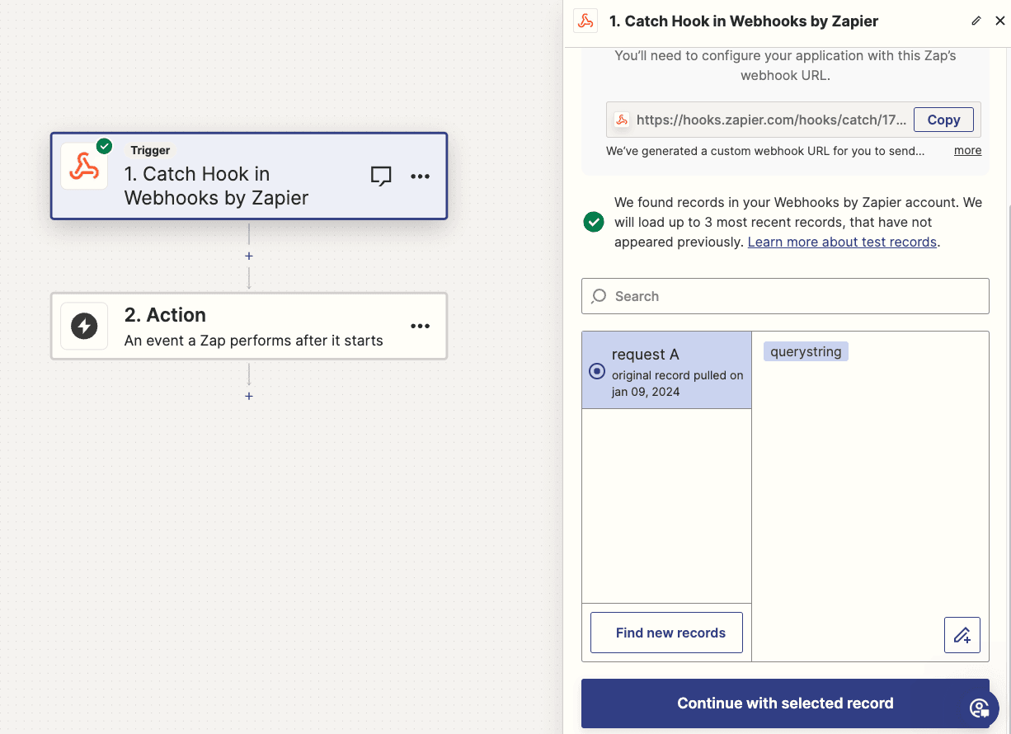Expand the description with the more link
Viewport: 1011px width, 734px height.
click(x=968, y=150)
